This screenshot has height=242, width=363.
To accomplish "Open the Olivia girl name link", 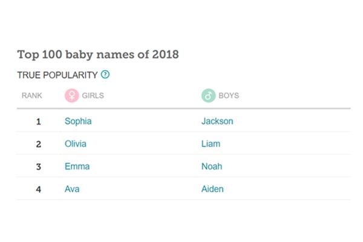I will click(76, 144).
